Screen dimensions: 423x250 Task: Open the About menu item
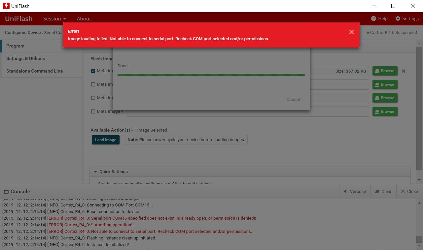point(84,19)
